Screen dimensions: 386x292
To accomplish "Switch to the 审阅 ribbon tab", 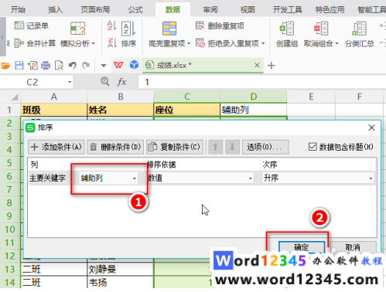I will (x=210, y=10).
